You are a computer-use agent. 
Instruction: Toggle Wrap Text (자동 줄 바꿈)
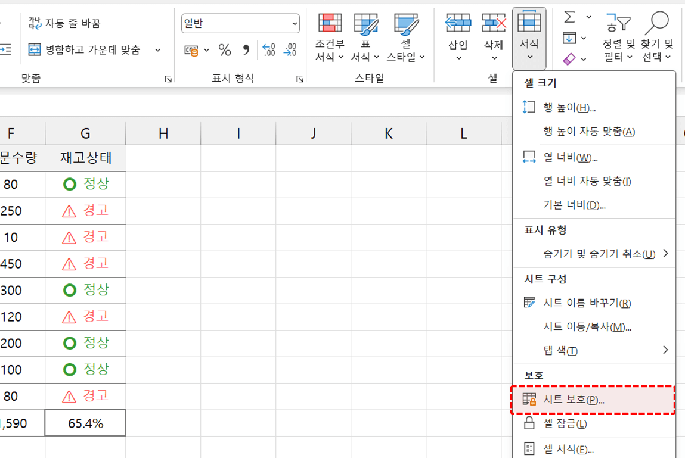(x=65, y=24)
